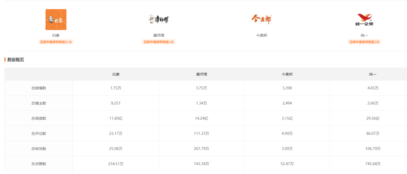Click the 111.33万 value cell

click(x=201, y=134)
